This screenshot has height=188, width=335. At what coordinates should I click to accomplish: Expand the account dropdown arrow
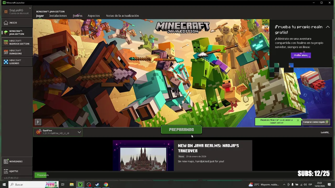point(30,8)
